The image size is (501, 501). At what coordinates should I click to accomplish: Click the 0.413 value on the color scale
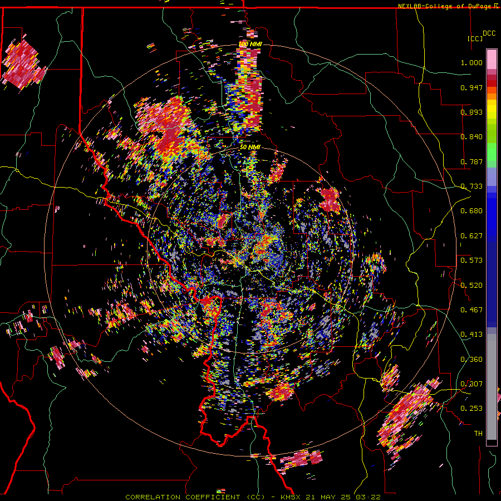click(x=471, y=335)
